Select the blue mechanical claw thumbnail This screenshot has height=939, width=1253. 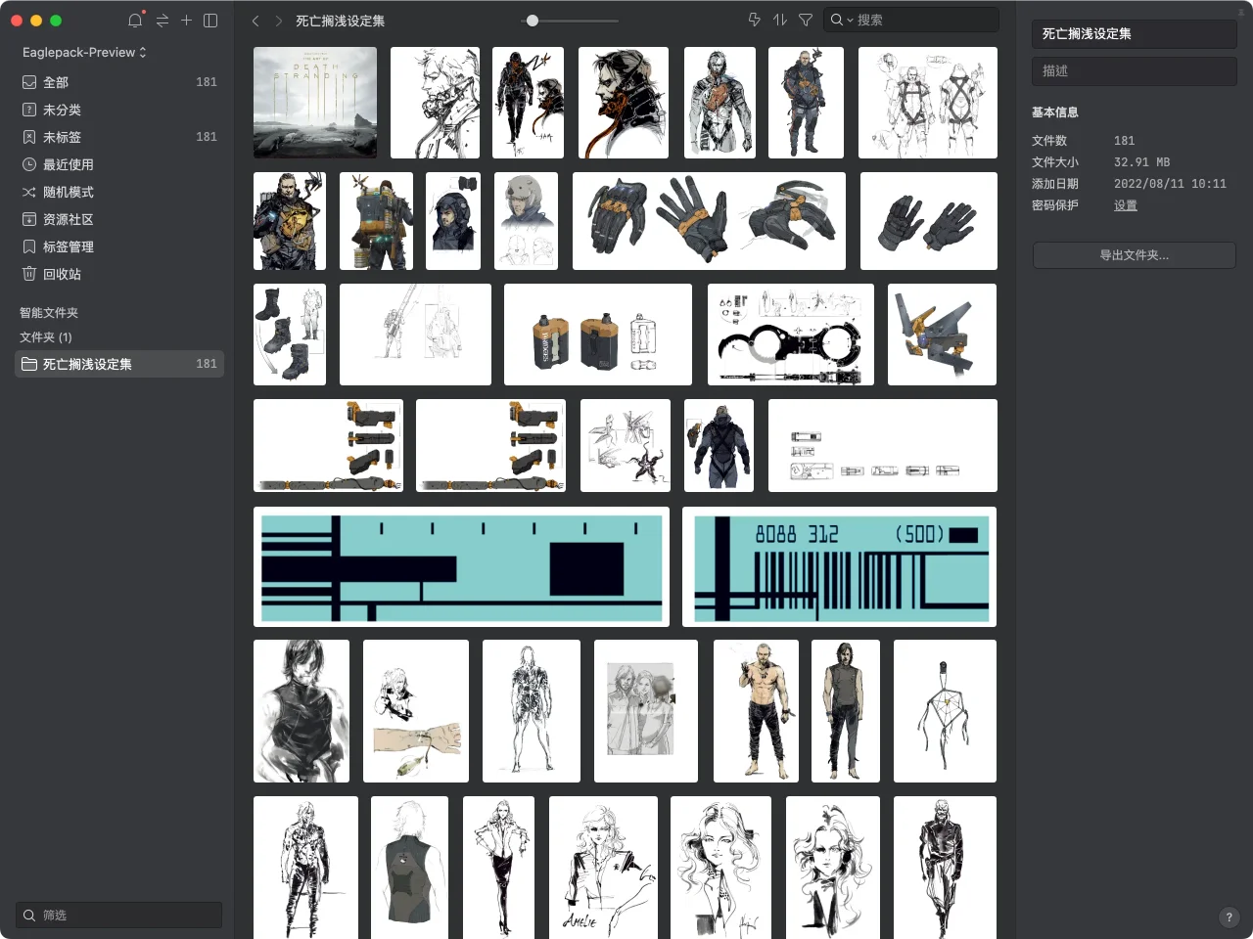click(x=942, y=335)
